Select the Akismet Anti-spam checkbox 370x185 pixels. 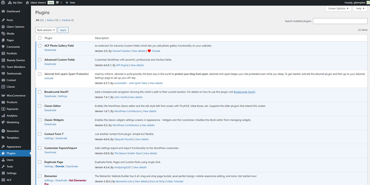40,74
